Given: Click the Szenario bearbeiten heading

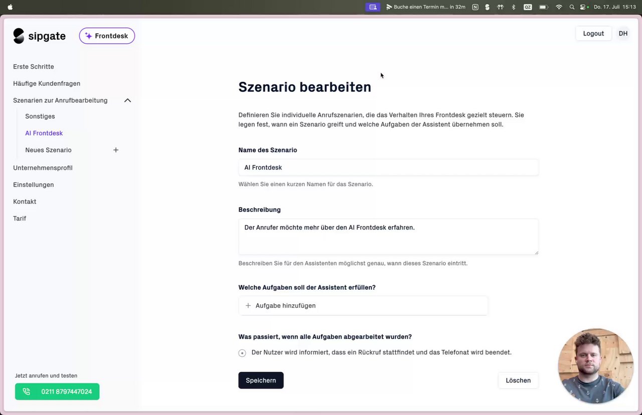Looking at the screenshot, I should pyautogui.click(x=305, y=87).
